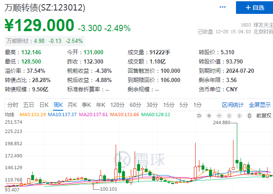Open the three-dot more options menu
The height and width of the screenshot is (194, 273).
coord(223,7)
